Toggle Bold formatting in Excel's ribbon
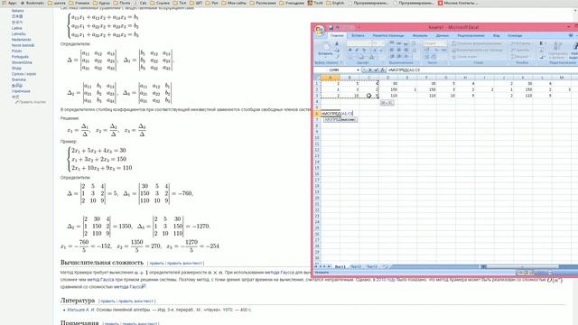The width and height of the screenshot is (578, 325). coord(350,51)
